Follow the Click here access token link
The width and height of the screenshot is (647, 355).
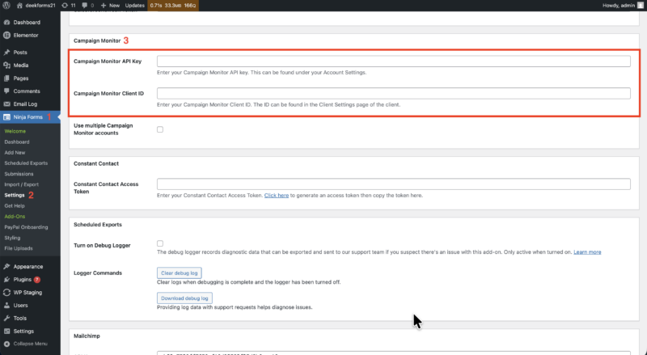pyautogui.click(x=277, y=195)
